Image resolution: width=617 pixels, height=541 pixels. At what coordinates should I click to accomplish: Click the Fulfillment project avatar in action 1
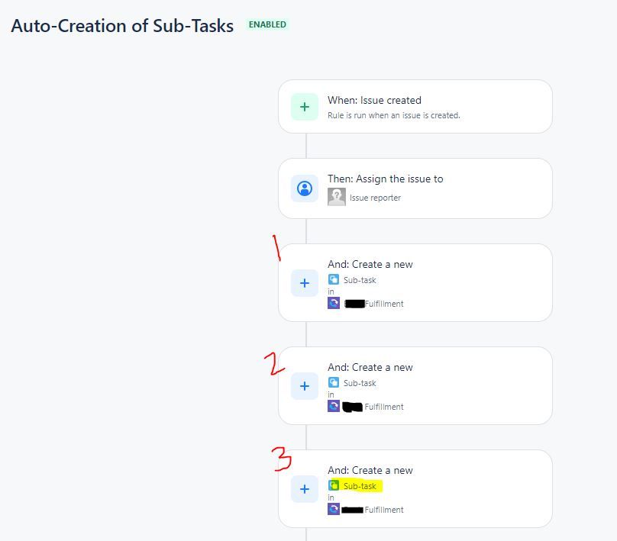tap(334, 303)
